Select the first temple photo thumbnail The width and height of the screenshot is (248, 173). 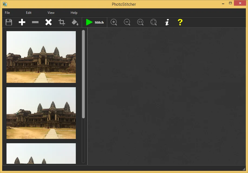click(x=41, y=57)
